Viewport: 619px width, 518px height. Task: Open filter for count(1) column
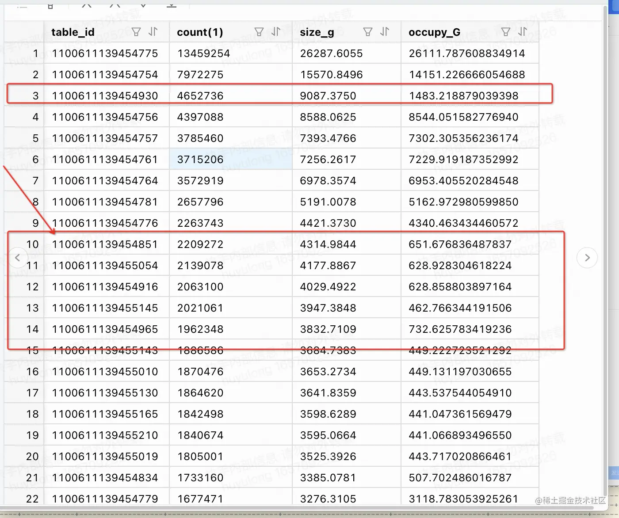[259, 32]
